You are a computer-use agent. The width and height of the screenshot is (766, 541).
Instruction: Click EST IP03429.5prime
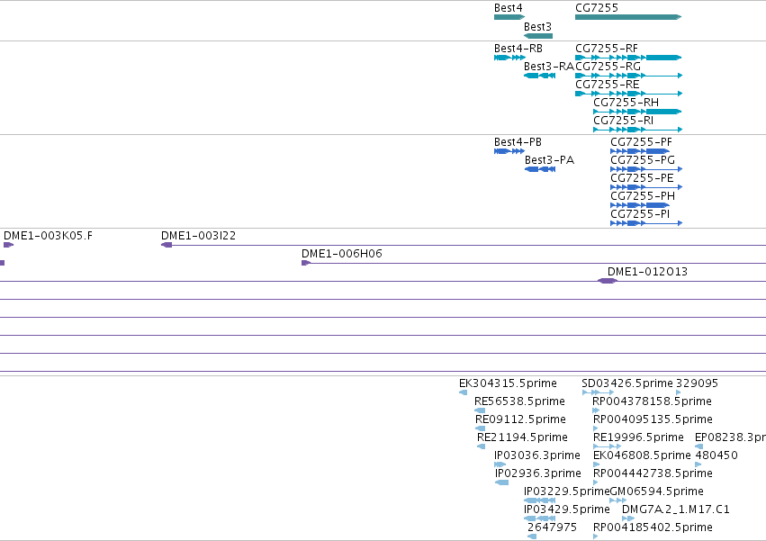click(539, 519)
